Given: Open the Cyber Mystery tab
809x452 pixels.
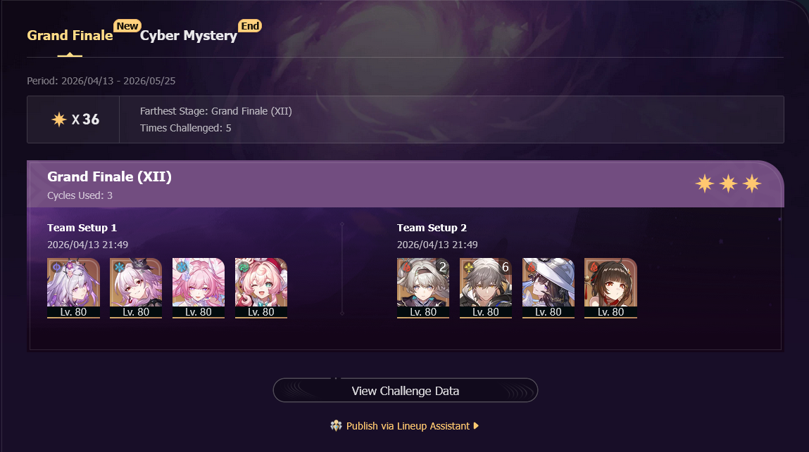Looking at the screenshot, I should pos(188,36).
